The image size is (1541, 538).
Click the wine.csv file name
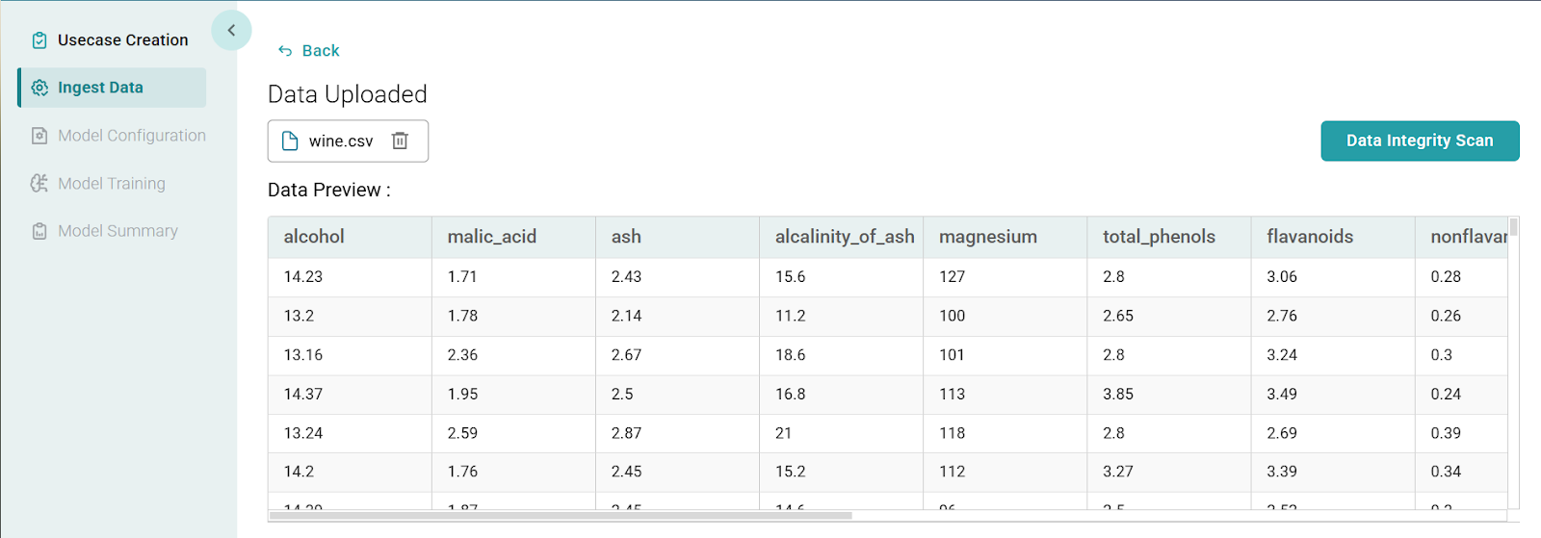click(341, 141)
